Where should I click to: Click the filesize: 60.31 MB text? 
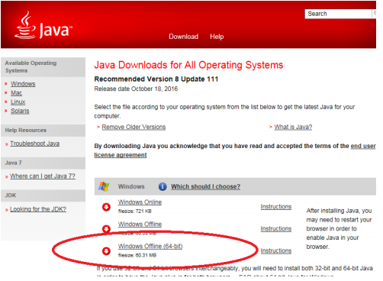137,255
